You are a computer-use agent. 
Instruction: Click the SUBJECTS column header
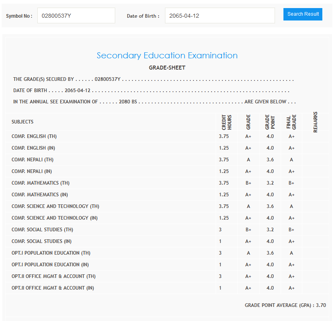(22, 122)
